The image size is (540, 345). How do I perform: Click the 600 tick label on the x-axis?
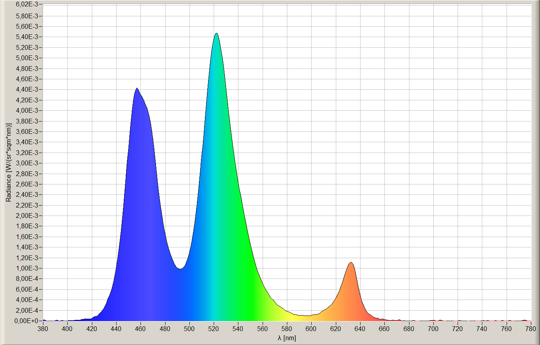(311, 329)
